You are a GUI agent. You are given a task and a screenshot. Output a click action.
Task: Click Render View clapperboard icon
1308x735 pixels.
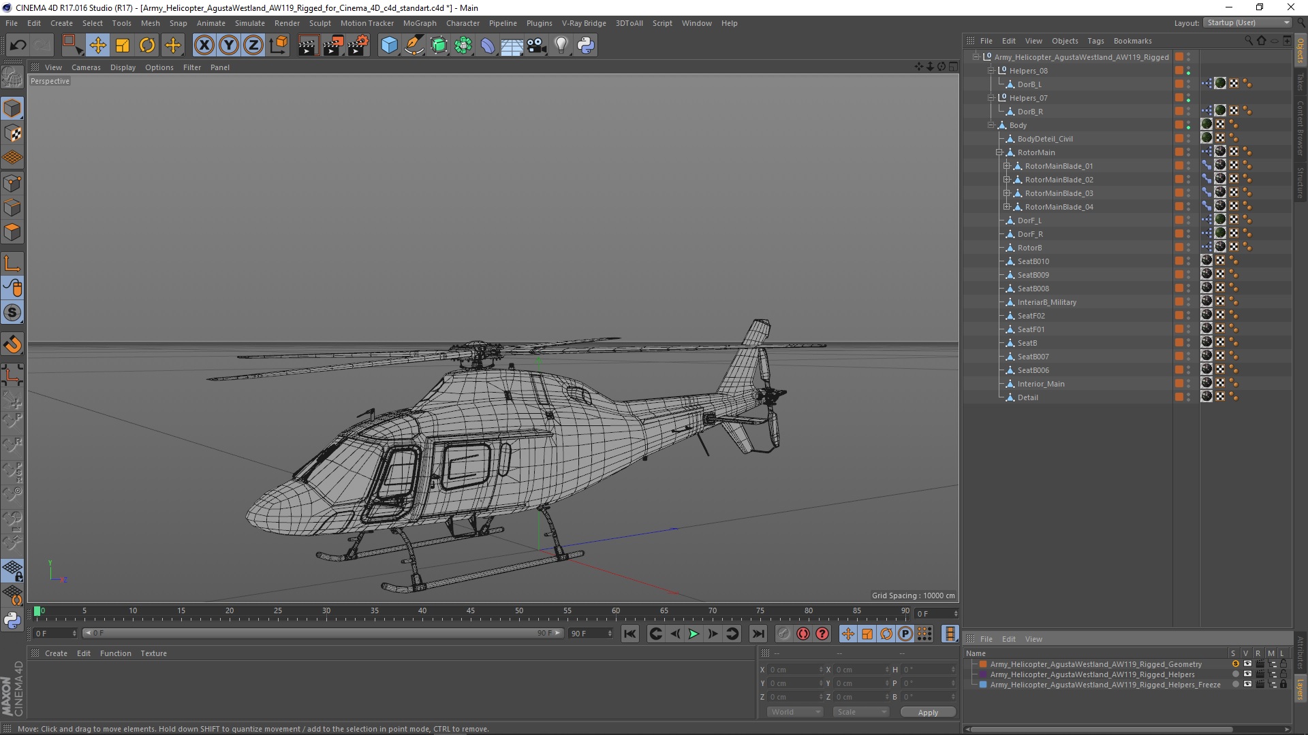point(308,46)
